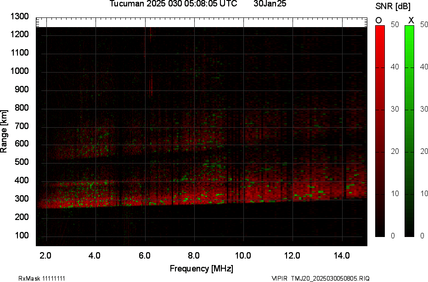Click the 8.0 frequency tick label
The image size is (428, 282).
coord(194,255)
